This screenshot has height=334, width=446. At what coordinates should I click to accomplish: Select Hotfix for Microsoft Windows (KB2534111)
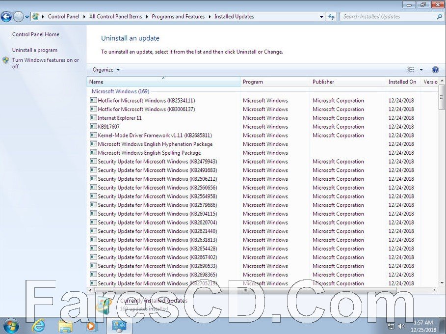point(263,101)
